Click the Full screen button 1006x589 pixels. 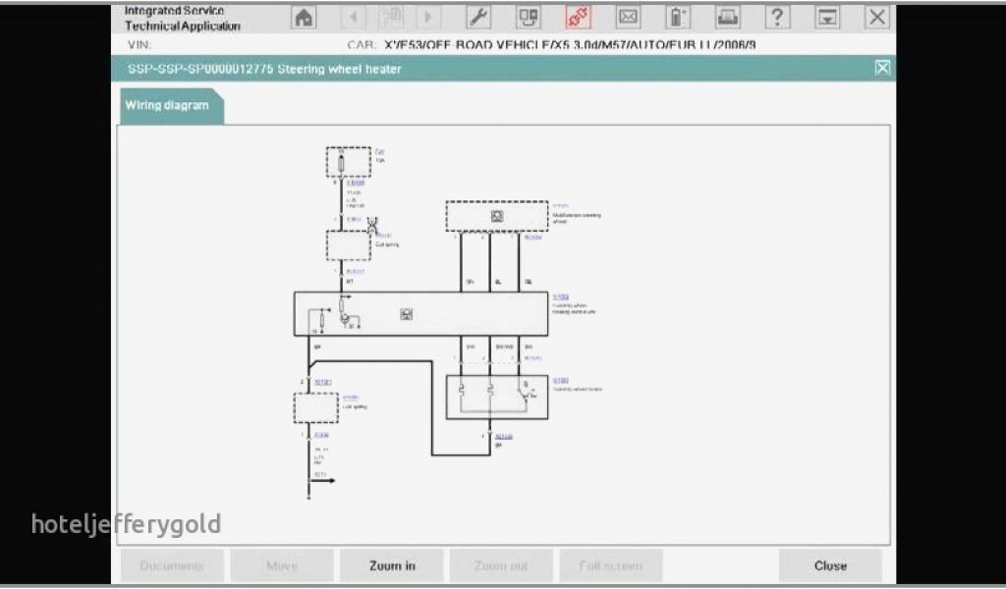[x=611, y=565]
